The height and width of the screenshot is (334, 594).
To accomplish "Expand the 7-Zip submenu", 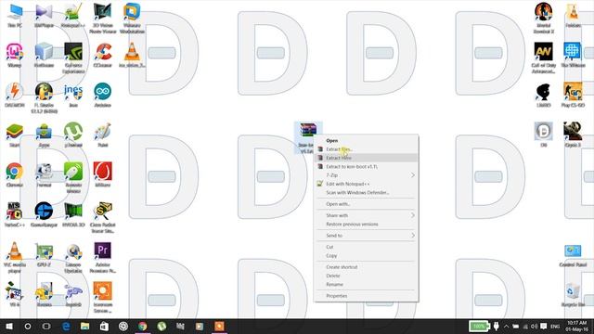I will click(367, 175).
